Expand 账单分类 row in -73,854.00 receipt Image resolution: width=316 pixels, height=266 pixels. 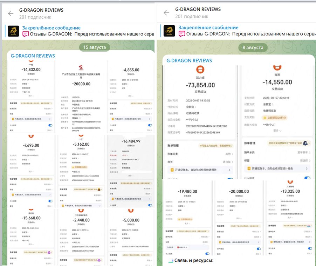coord(200,154)
